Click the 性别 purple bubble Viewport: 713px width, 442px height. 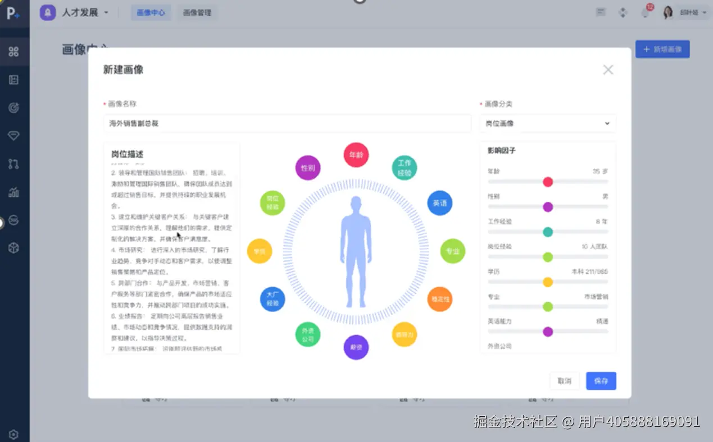[307, 168]
